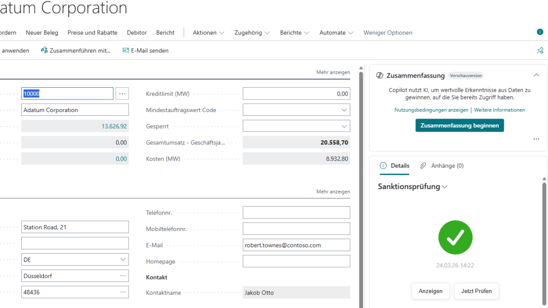Click the Details info icon

click(x=383, y=166)
